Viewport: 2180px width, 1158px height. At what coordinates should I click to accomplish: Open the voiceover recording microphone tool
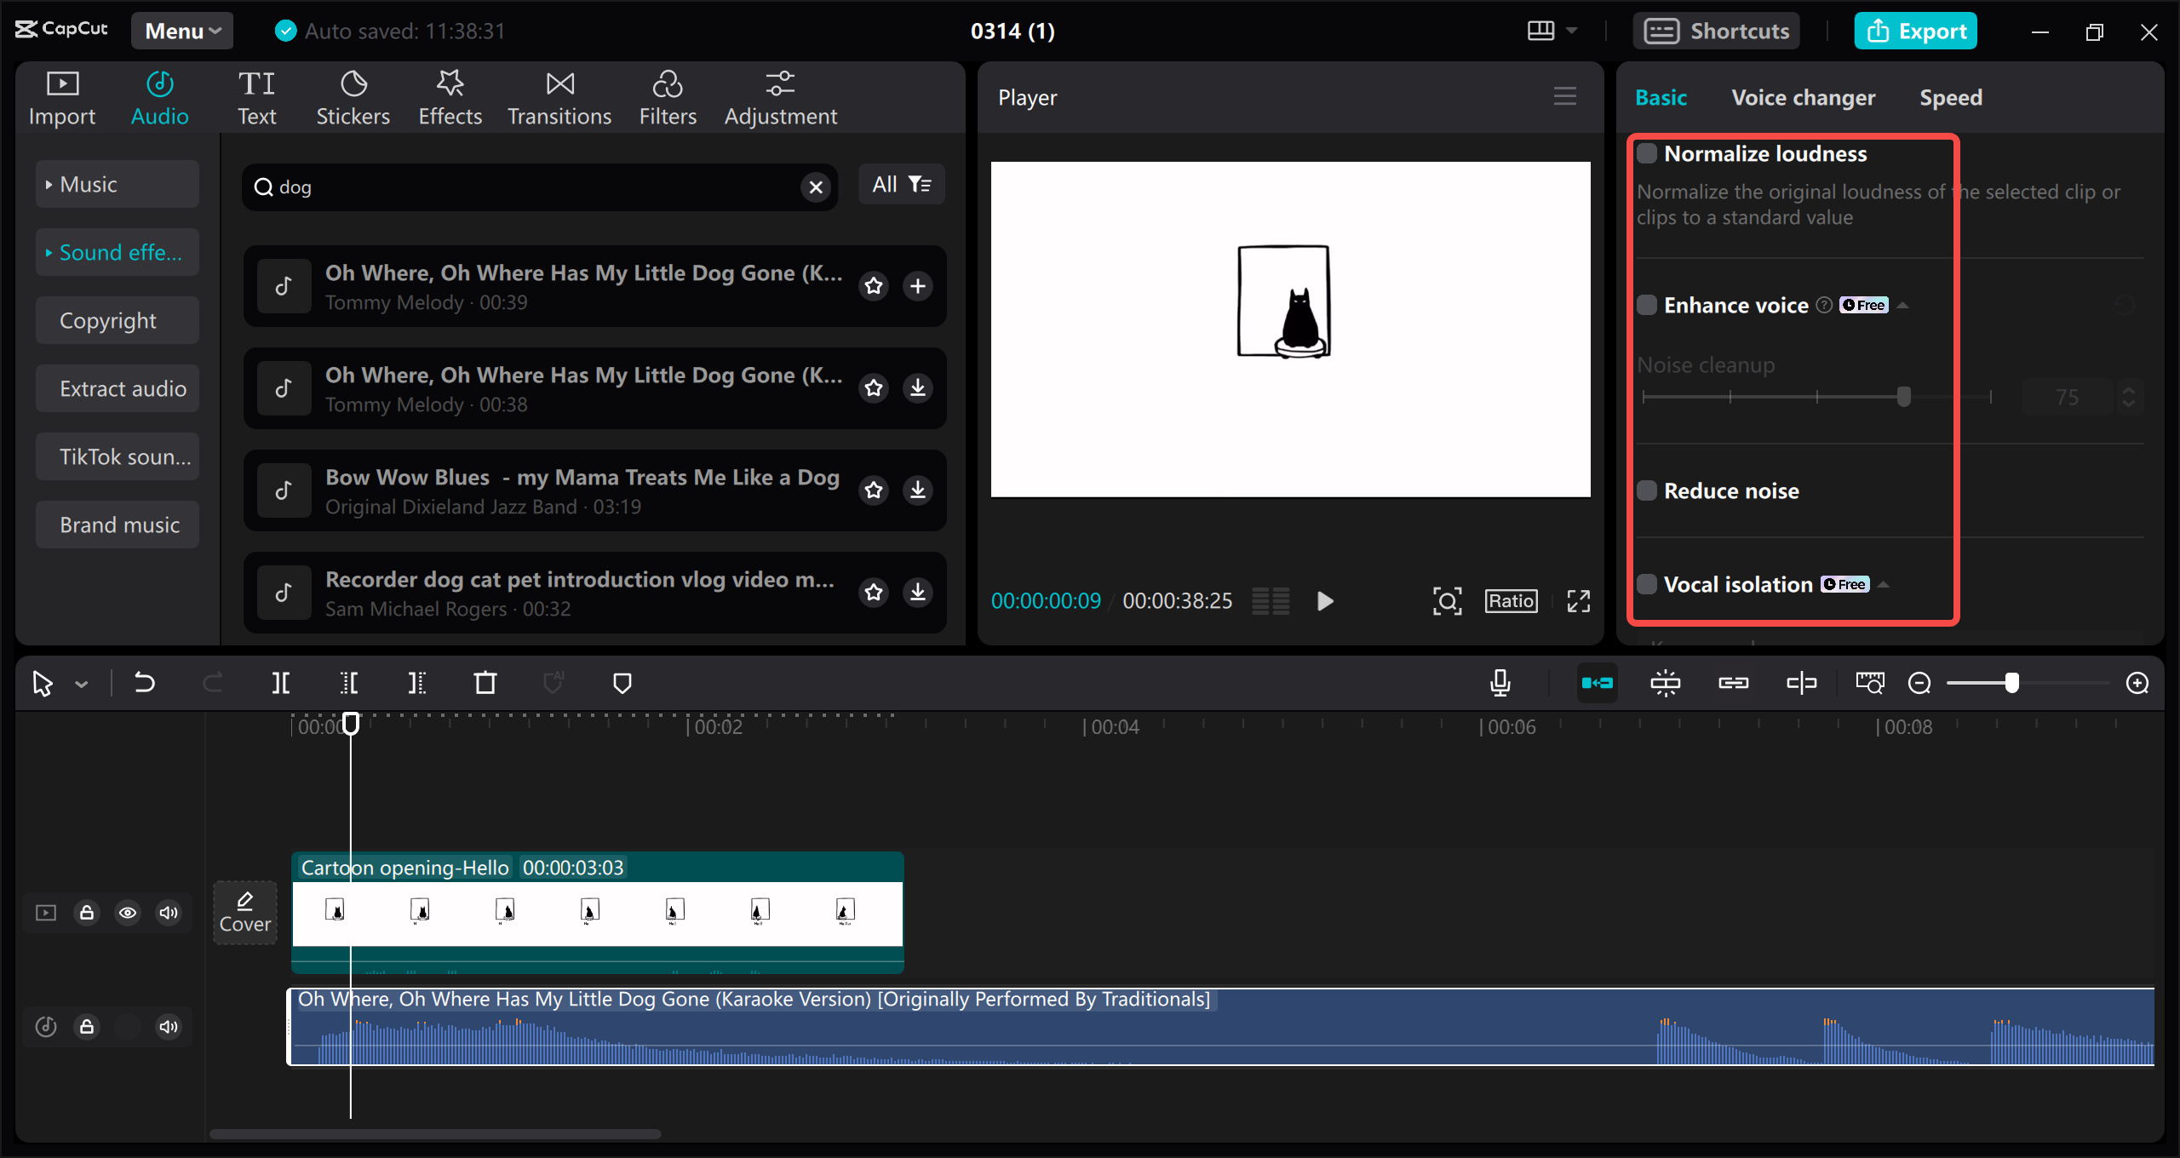tap(1500, 682)
